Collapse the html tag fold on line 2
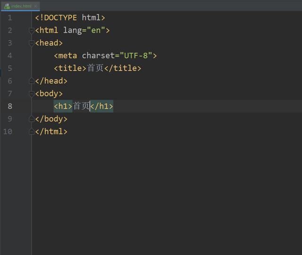Image resolution: width=302 pixels, height=255 pixels. [32, 31]
